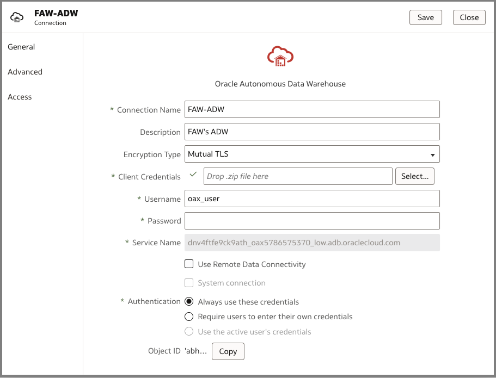Switch to the General tab
496x378 pixels.
pos(21,47)
